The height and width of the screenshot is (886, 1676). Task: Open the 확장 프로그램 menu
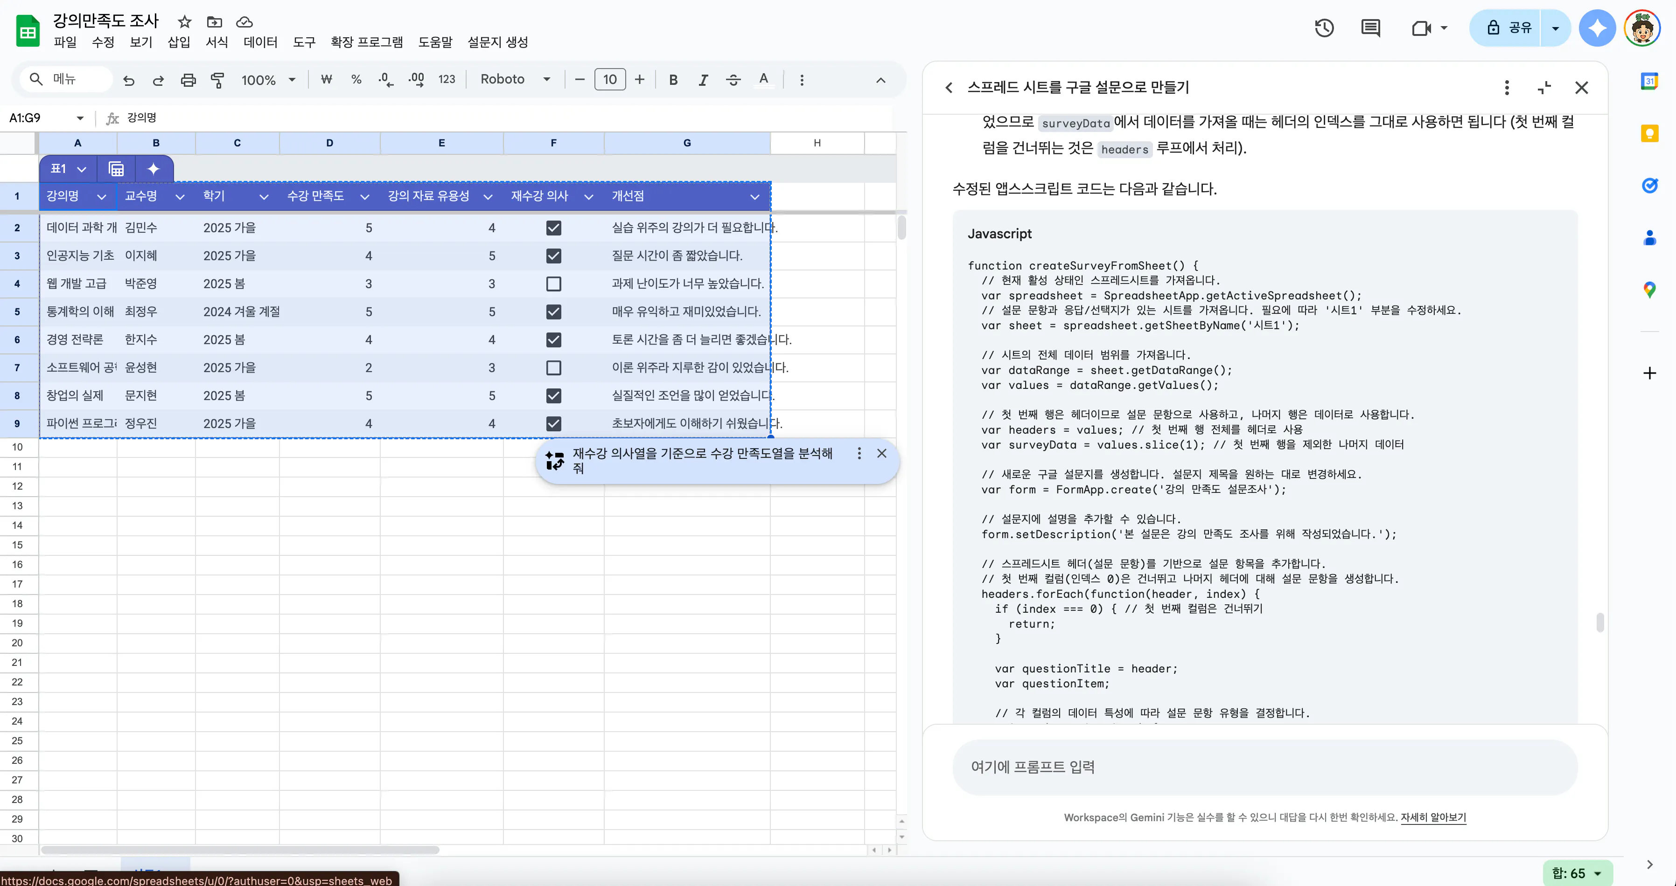(366, 42)
